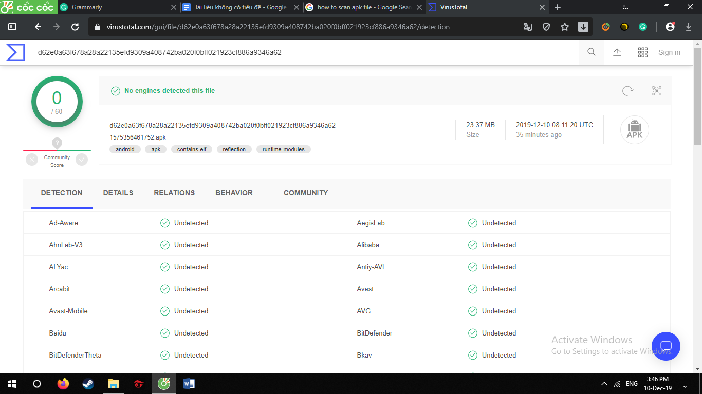This screenshot has height=394, width=702.
Task: Click the android tag
Action: click(x=125, y=149)
